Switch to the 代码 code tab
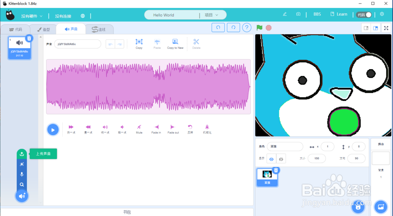Screen dimensions: 393x216 [x=16, y=30]
